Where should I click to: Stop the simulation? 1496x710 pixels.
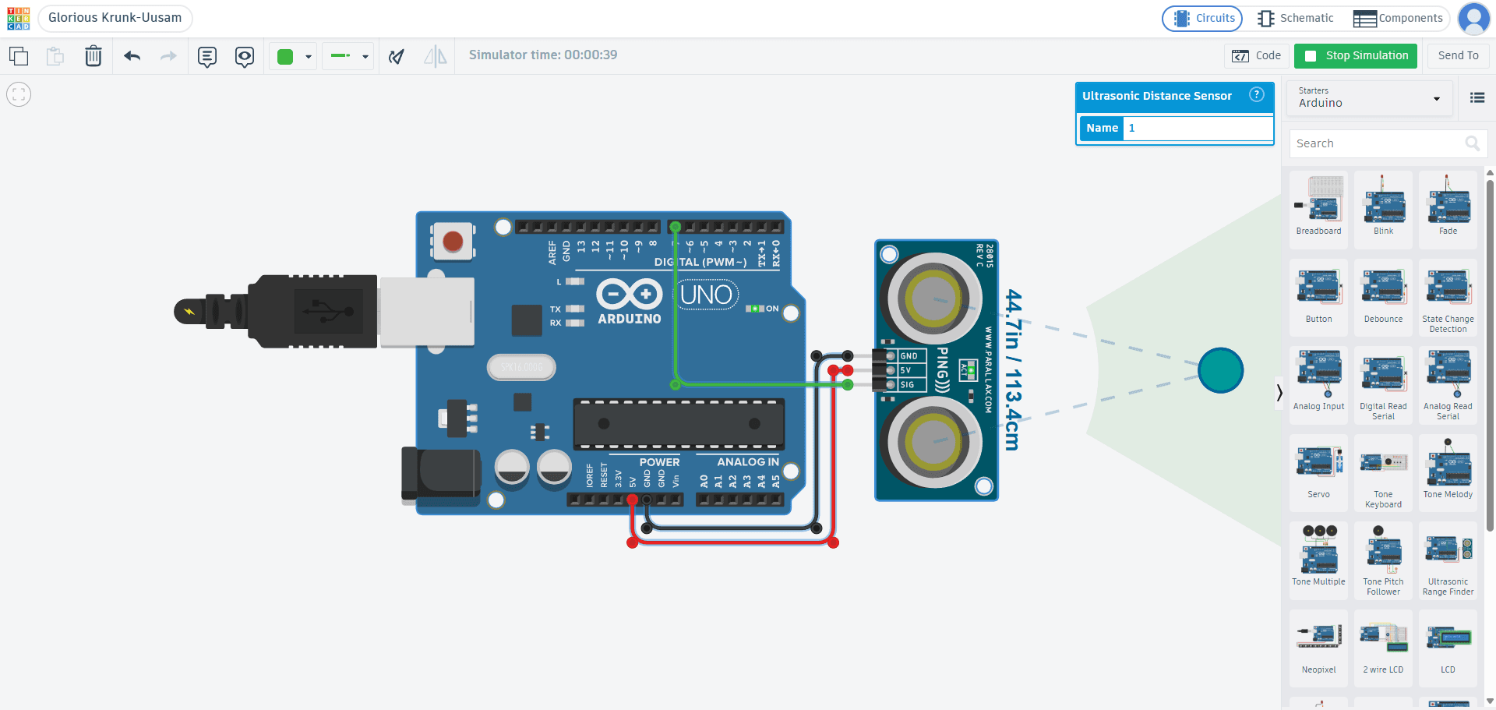tap(1356, 55)
